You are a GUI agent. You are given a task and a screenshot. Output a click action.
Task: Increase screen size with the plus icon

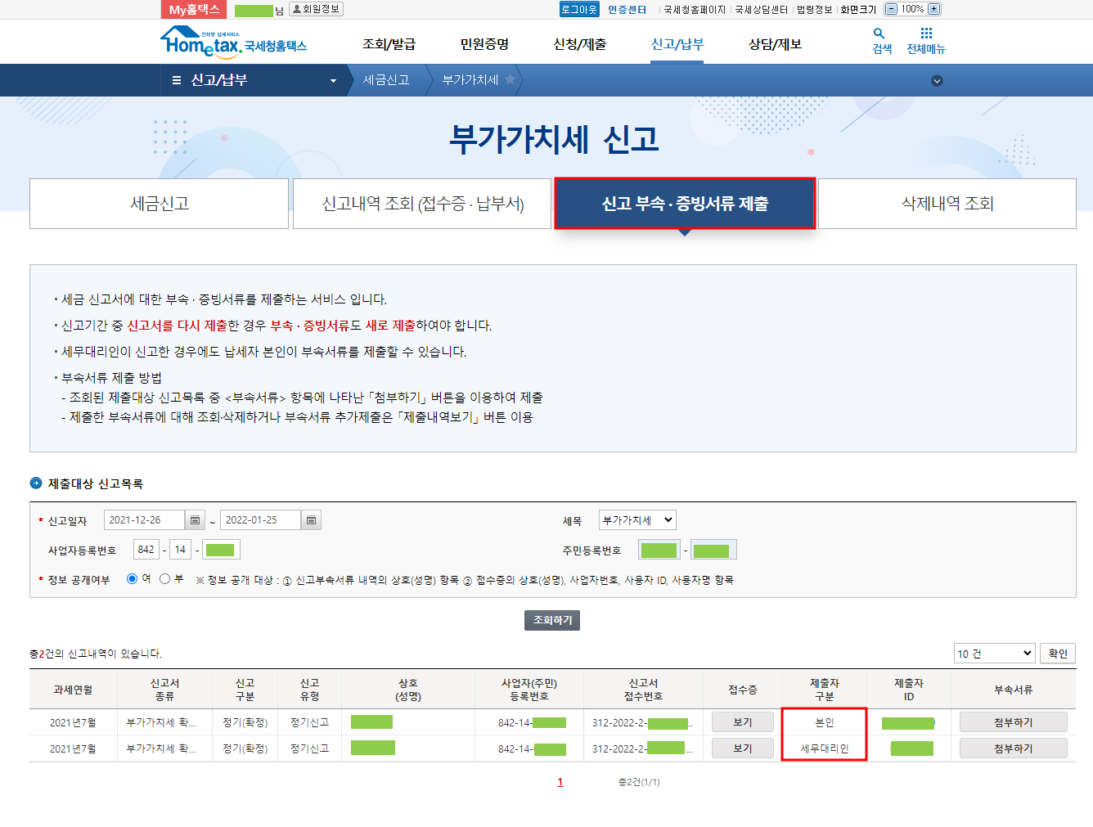point(934,9)
